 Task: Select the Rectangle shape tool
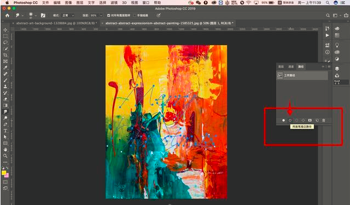[5, 143]
